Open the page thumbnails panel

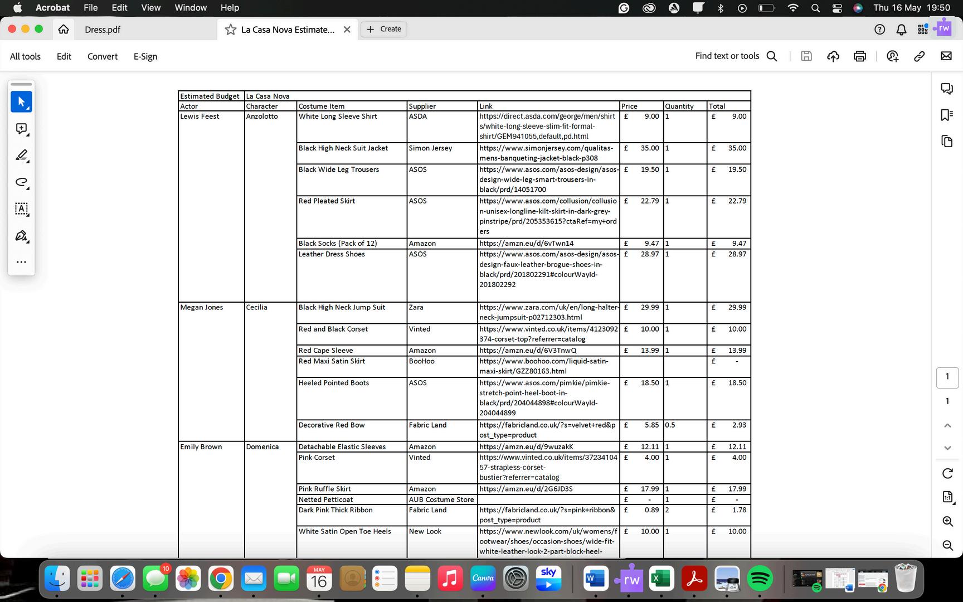[947, 141]
